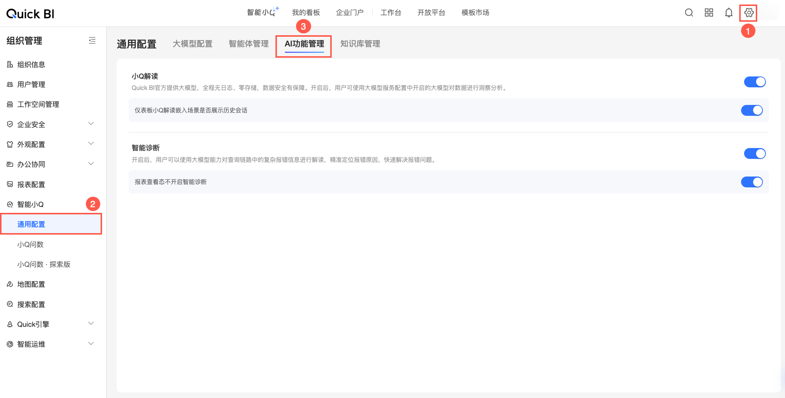The width and height of the screenshot is (785, 398).
Task: Click the 工作空间管理 stack icon
Action: pos(10,104)
